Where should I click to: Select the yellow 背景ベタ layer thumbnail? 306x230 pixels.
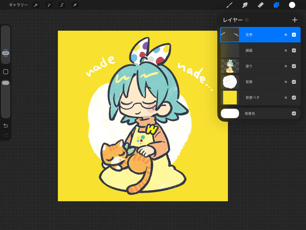(230, 98)
